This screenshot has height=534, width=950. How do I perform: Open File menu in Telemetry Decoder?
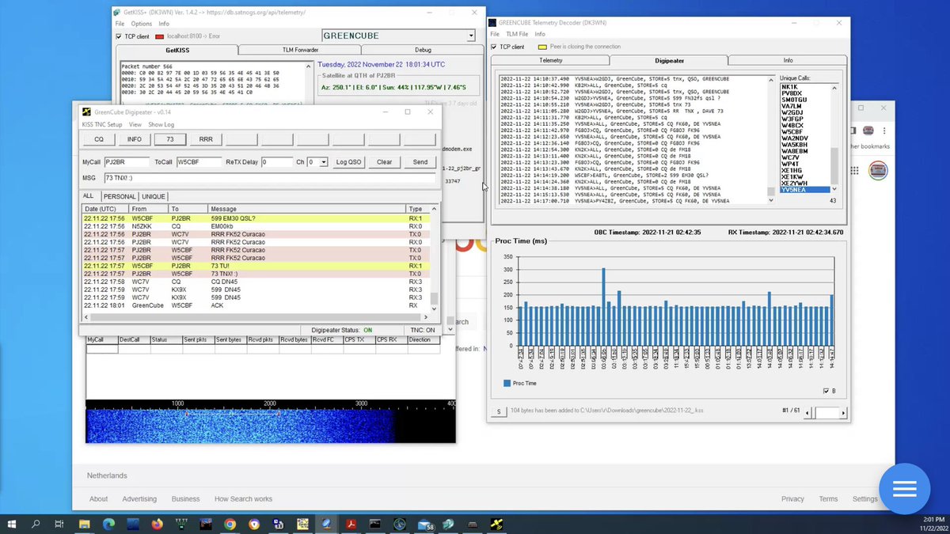tap(494, 34)
